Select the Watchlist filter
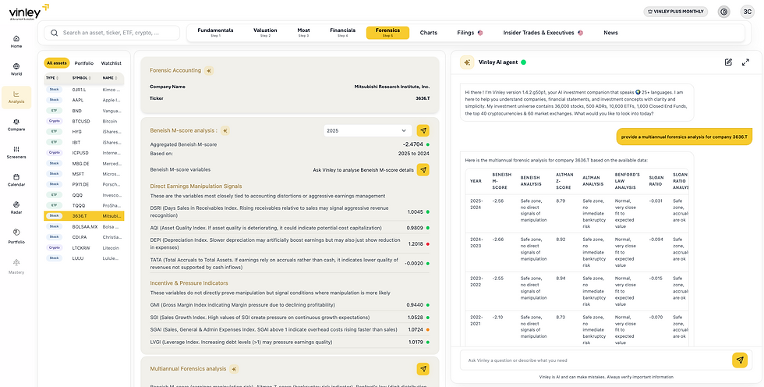764x387 pixels. tap(111, 63)
